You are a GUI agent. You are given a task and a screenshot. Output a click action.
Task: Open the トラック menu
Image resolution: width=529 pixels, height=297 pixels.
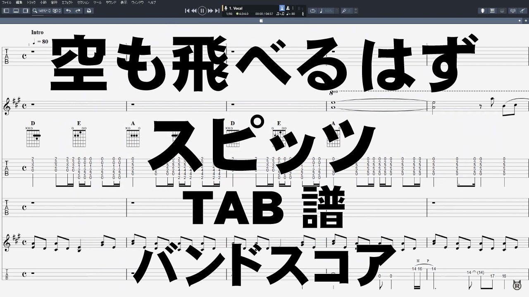(31, 2)
